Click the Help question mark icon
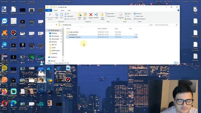Viewport: 201px width, 113px height. [178, 10]
